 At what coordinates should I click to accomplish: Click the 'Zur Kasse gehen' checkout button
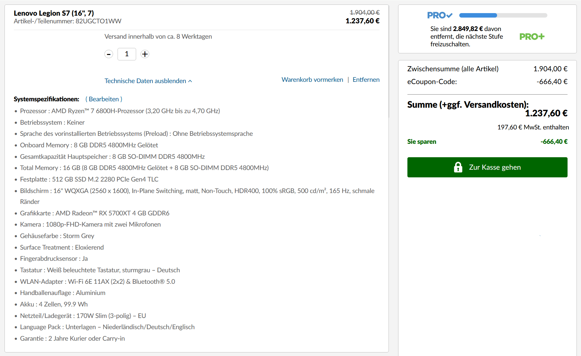coord(487,167)
